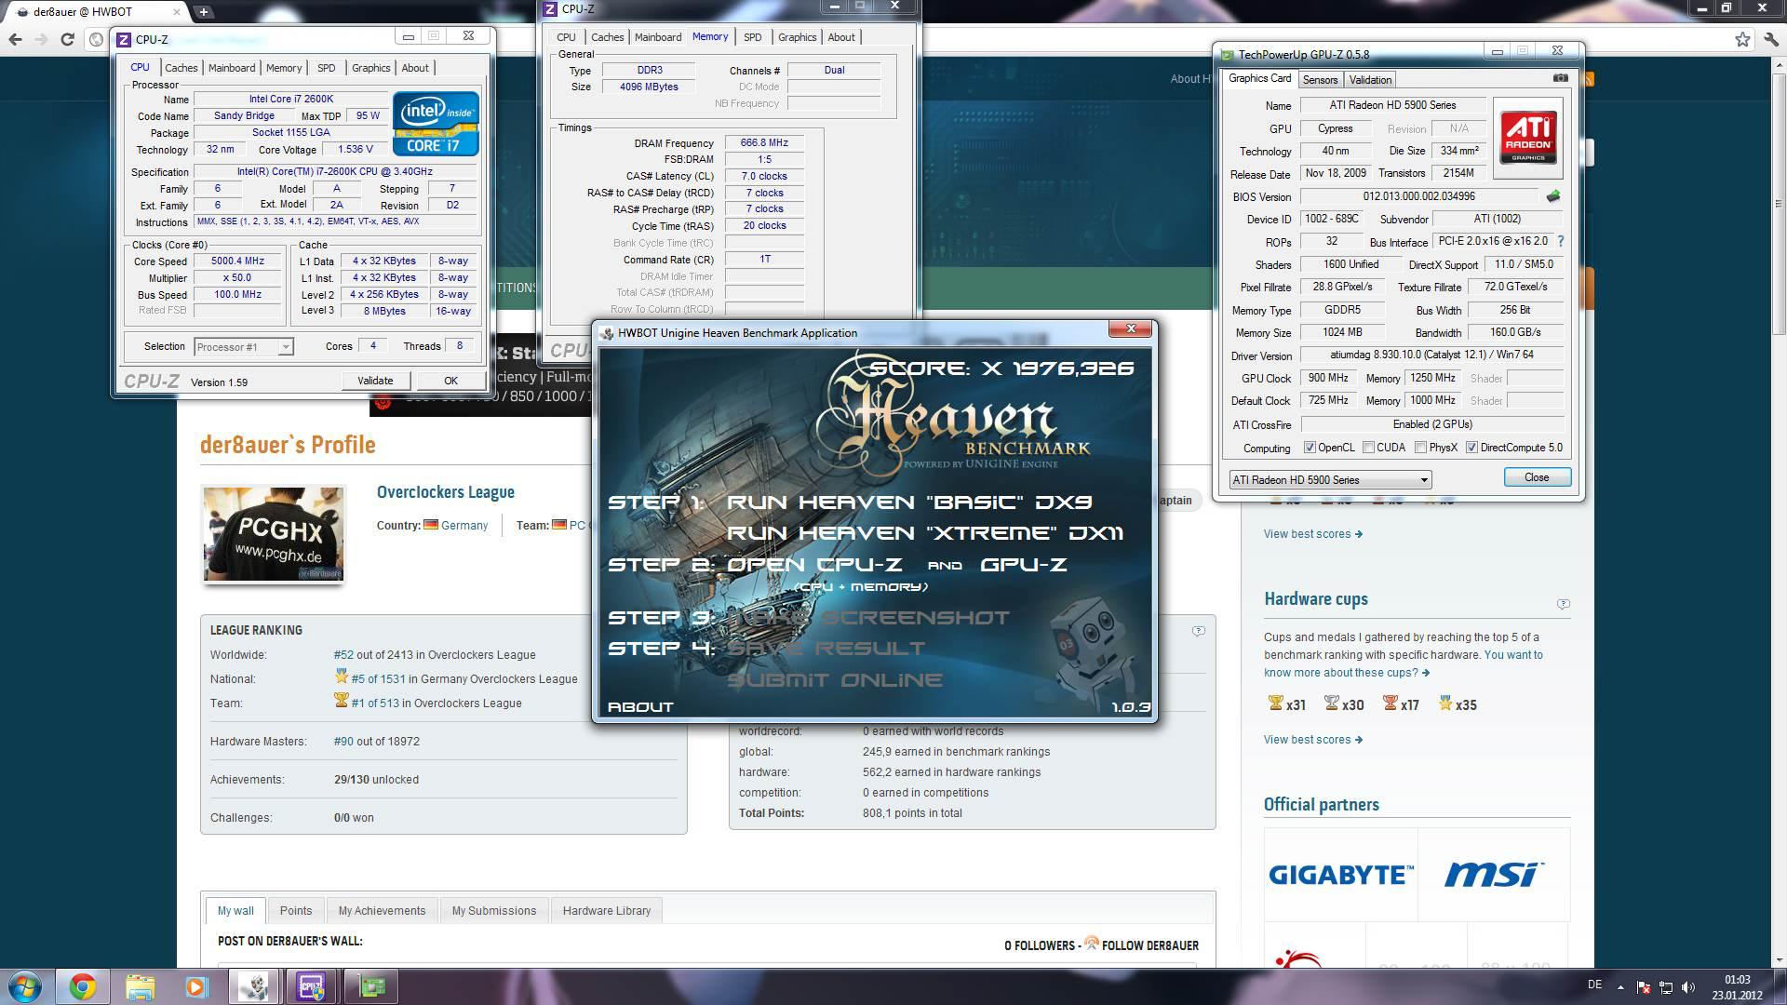1787x1005 pixels.
Task: Click the Chrome wrench menu icon
Action: pyautogui.click(x=1770, y=39)
